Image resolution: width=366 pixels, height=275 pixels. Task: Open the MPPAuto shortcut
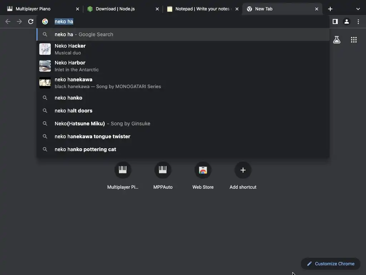(x=163, y=175)
